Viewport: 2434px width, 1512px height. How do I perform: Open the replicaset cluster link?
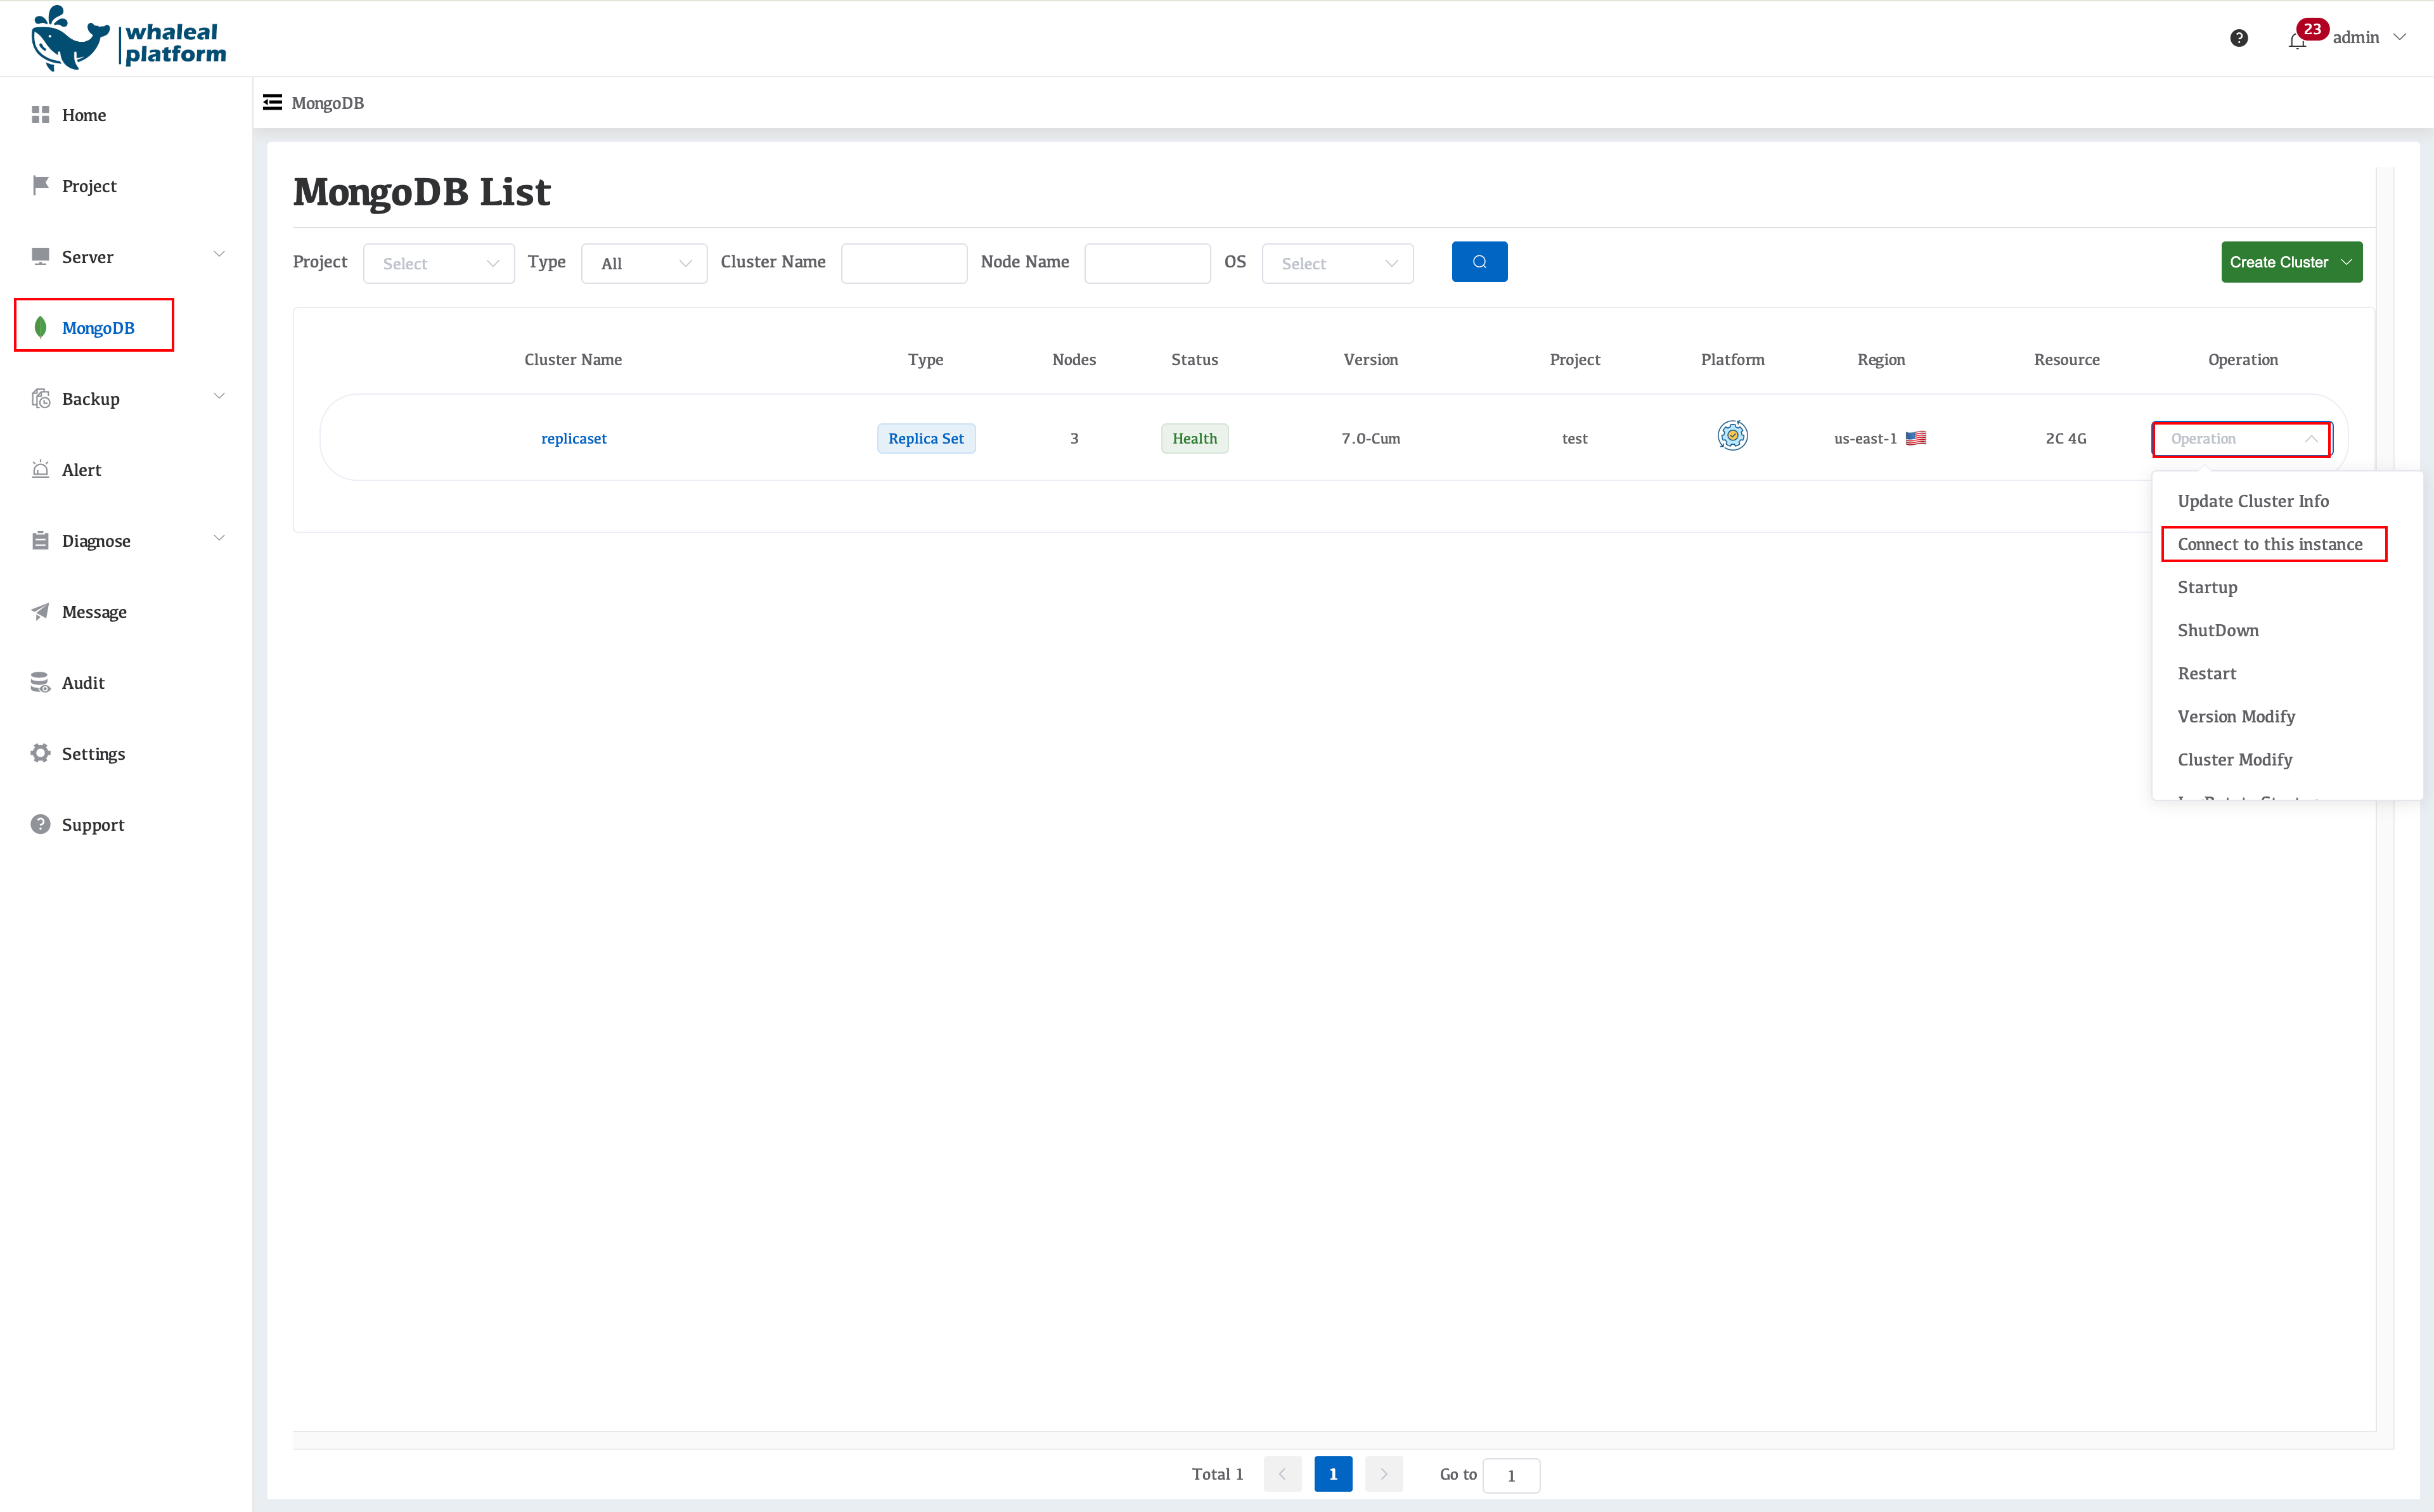tap(573, 438)
